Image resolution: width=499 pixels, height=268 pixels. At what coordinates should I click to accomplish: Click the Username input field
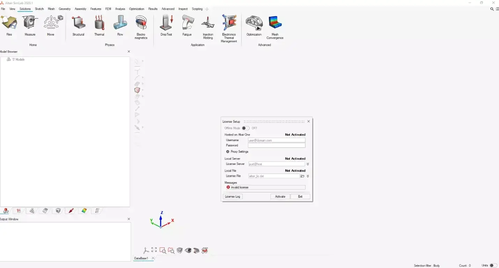pyautogui.click(x=276, y=140)
